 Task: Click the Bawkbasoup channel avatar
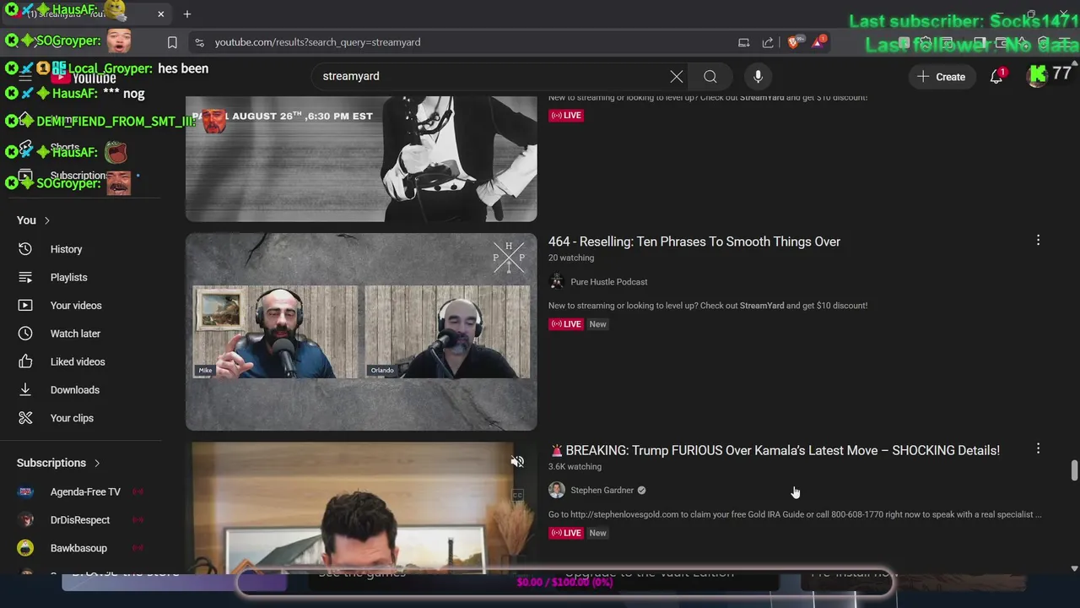click(25, 548)
